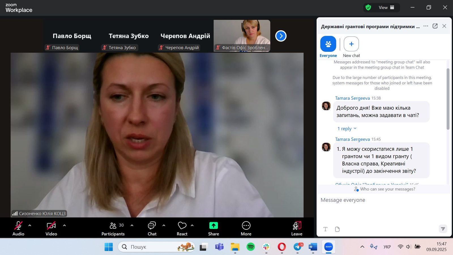Click Tamara Sergeeva avatar at 15:45
The image size is (453, 255).
(326, 147)
